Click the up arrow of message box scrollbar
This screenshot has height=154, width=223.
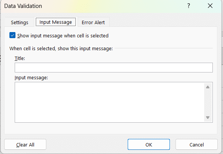[208, 87]
